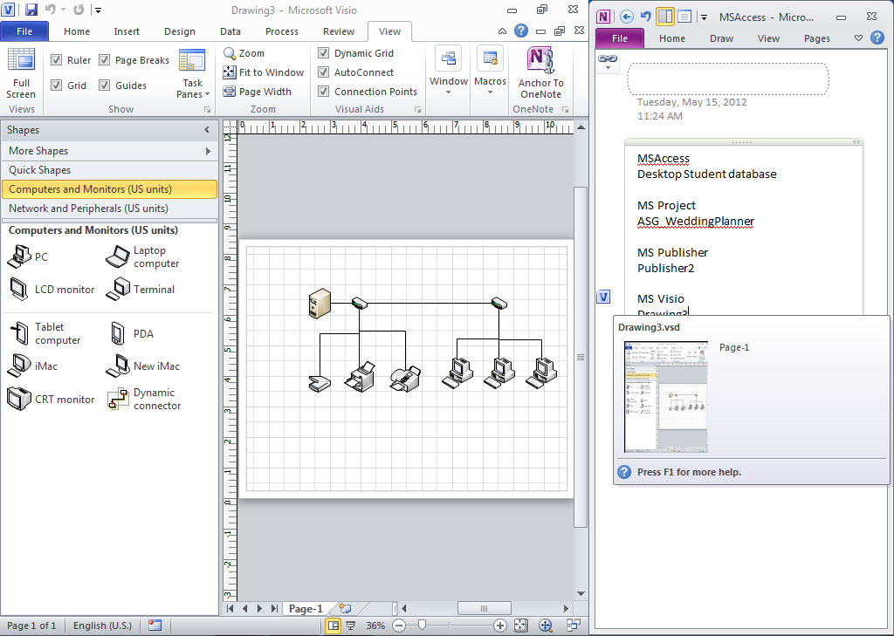Select Network and Peripherals stencil
This screenshot has width=894, height=636.
tap(109, 209)
